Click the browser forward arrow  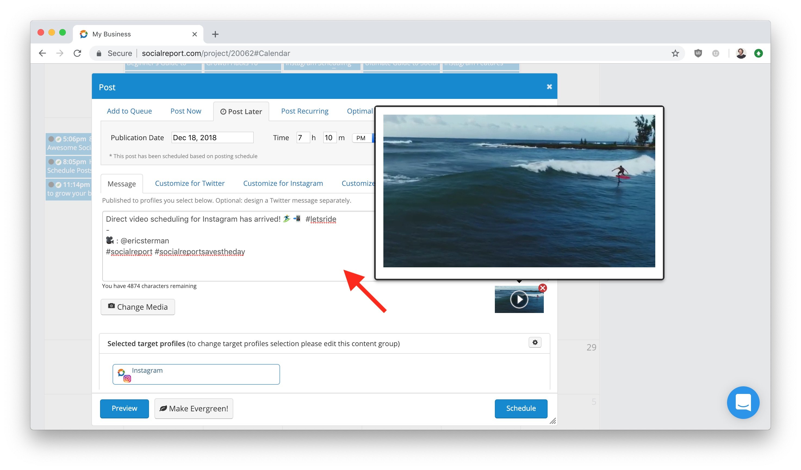(60, 53)
